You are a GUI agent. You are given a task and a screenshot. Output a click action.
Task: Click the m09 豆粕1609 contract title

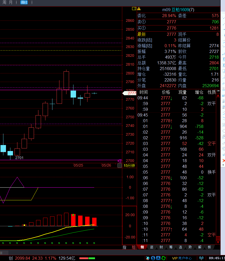point(178,10)
